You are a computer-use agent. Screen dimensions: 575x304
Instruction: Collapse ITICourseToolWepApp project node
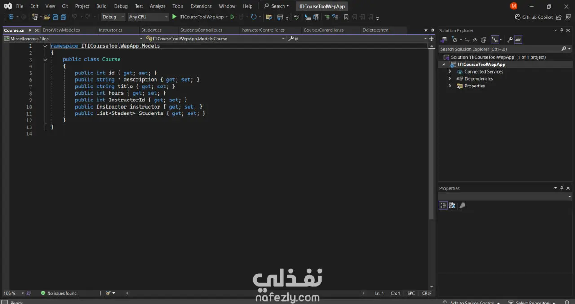pyautogui.click(x=444, y=65)
